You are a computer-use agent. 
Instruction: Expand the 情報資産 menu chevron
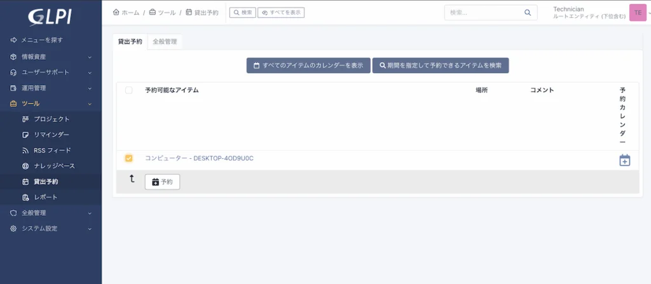pyautogui.click(x=90, y=57)
